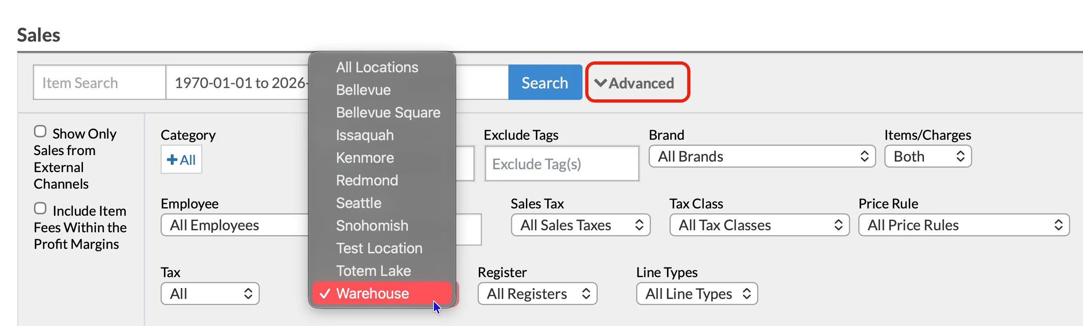Image resolution: width=1083 pixels, height=326 pixels.
Task: Open the date range field starting 1970-01-01
Action: 238,83
